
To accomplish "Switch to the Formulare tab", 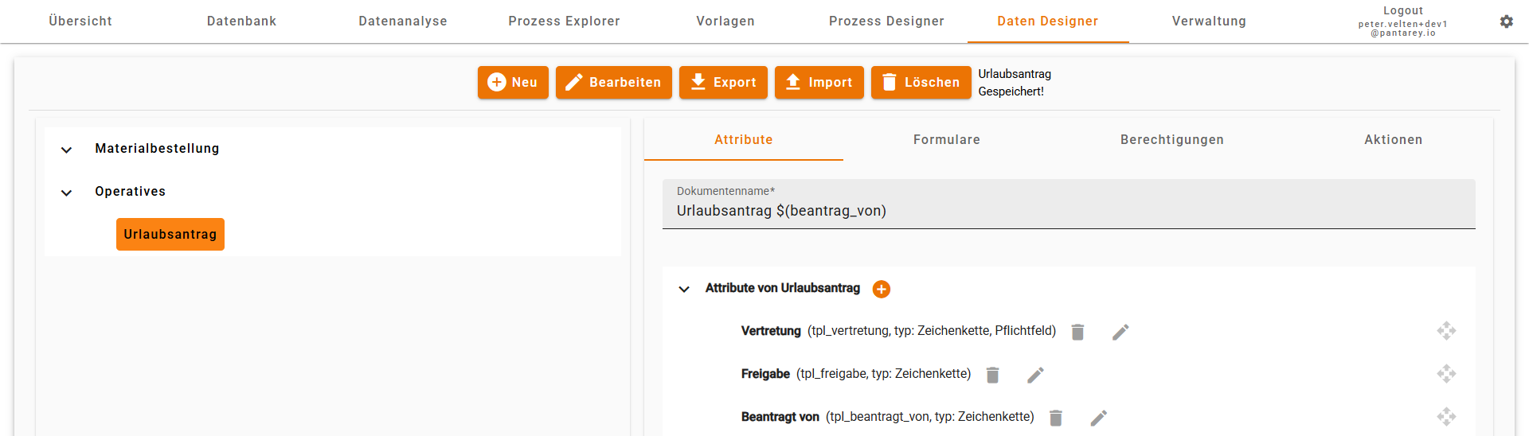I will 946,140.
